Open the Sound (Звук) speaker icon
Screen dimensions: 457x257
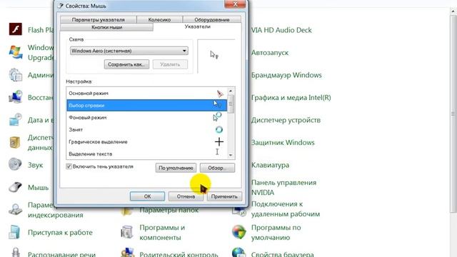pyautogui.click(x=15, y=165)
